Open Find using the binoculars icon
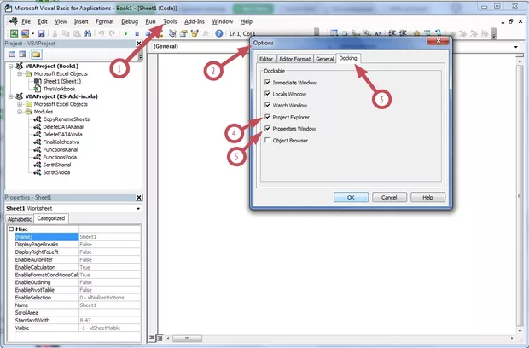 88,33
